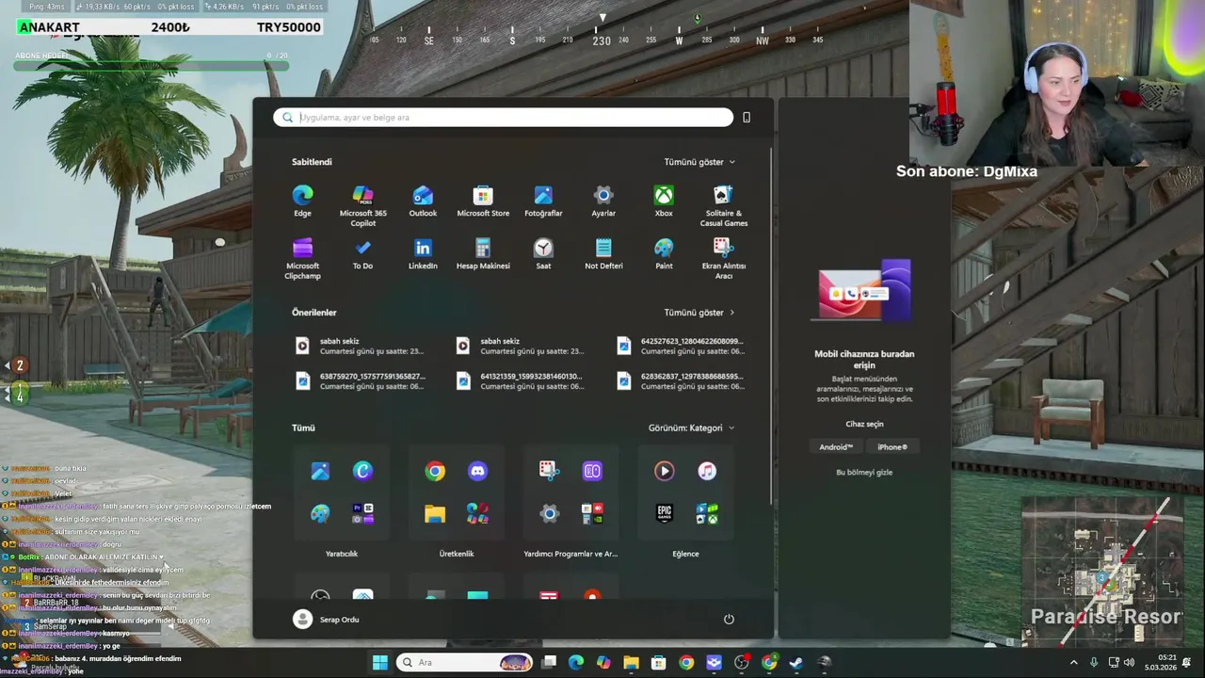Open the To Do app
This screenshot has height=678, width=1205.
click(362, 253)
